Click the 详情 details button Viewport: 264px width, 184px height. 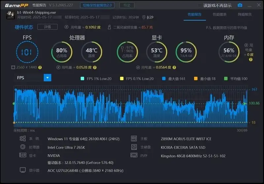tap(48, 27)
